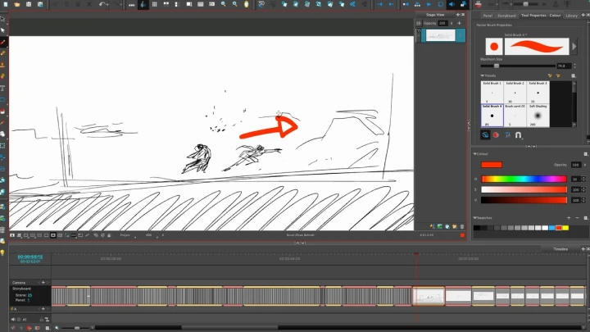Open the Library tab

571,14
